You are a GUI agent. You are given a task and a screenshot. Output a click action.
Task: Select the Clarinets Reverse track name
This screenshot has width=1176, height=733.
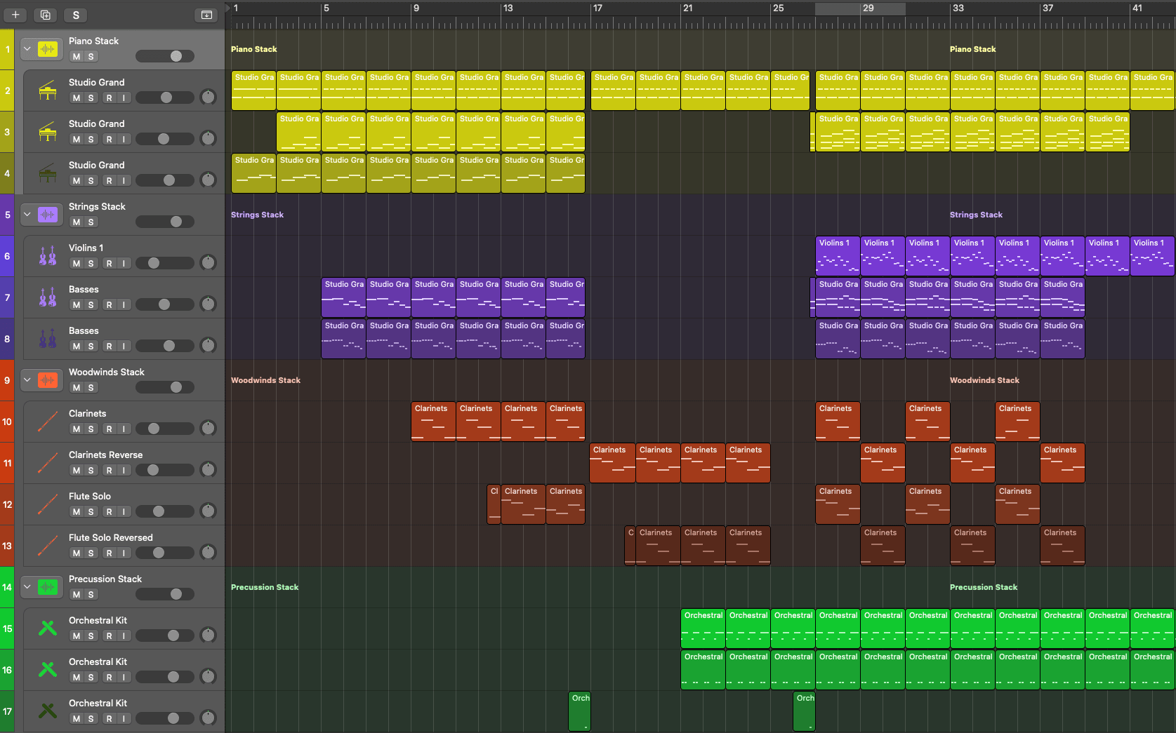tap(105, 455)
